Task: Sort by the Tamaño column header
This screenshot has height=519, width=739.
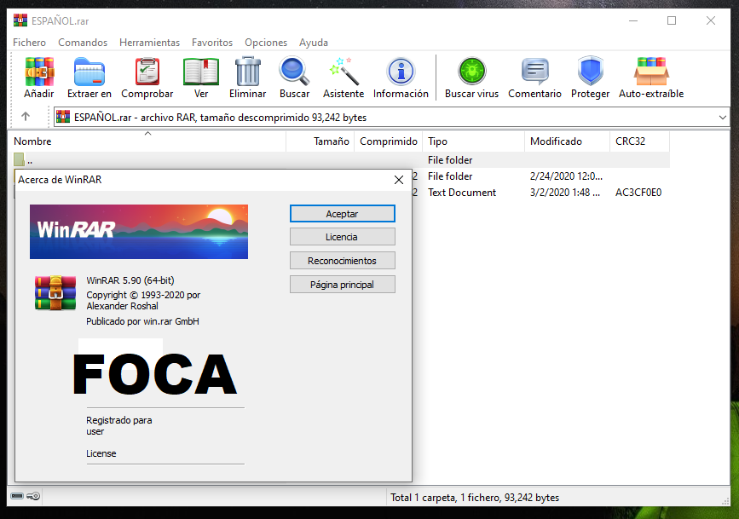Action: (320, 141)
